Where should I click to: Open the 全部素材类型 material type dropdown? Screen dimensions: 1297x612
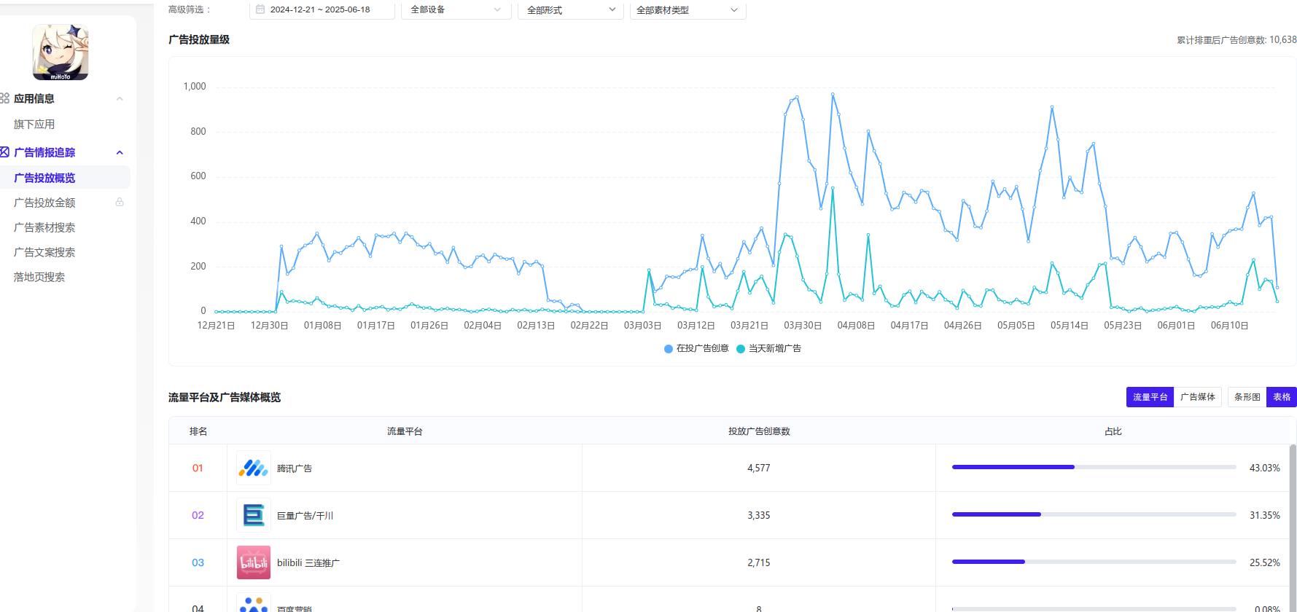click(687, 10)
